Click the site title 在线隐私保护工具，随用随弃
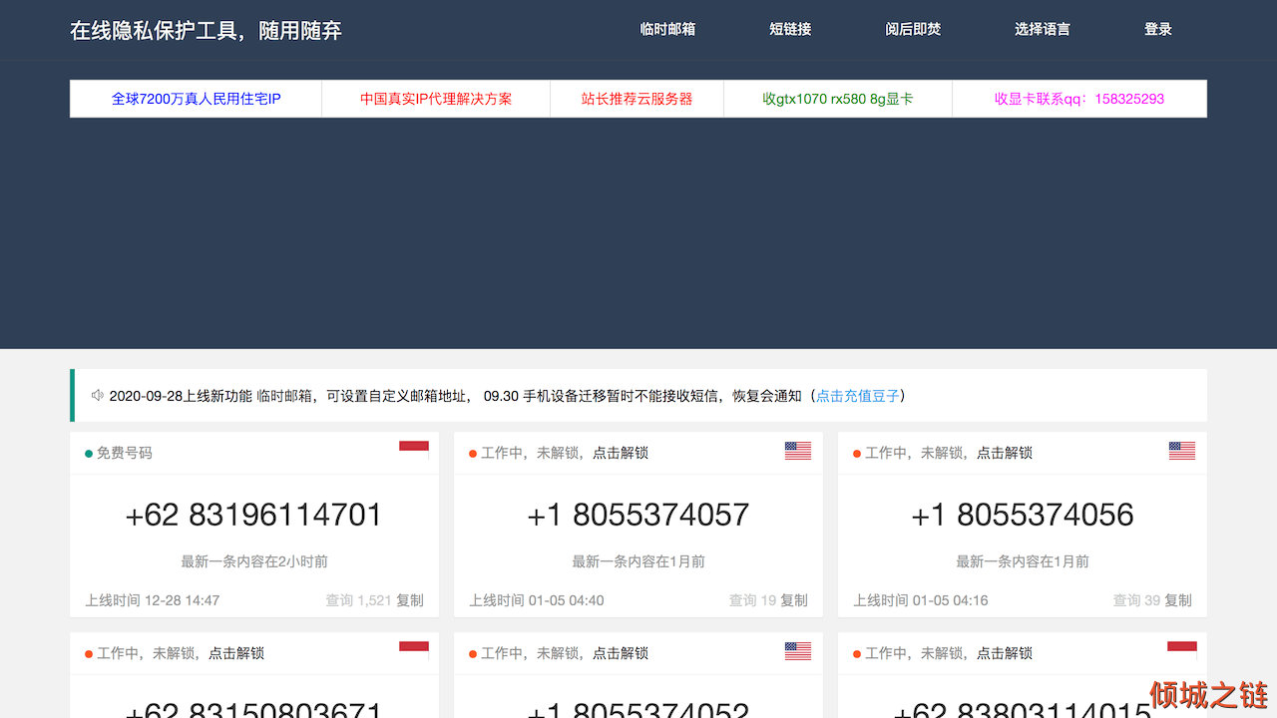The image size is (1277, 718). pyautogui.click(x=206, y=30)
